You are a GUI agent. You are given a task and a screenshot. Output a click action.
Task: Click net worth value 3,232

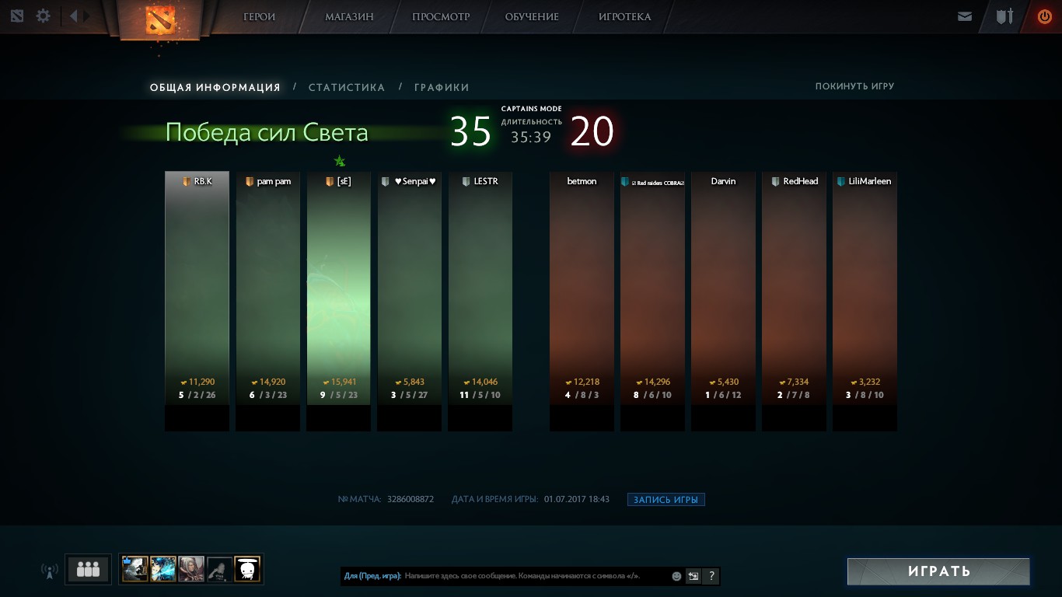pyautogui.click(x=868, y=382)
